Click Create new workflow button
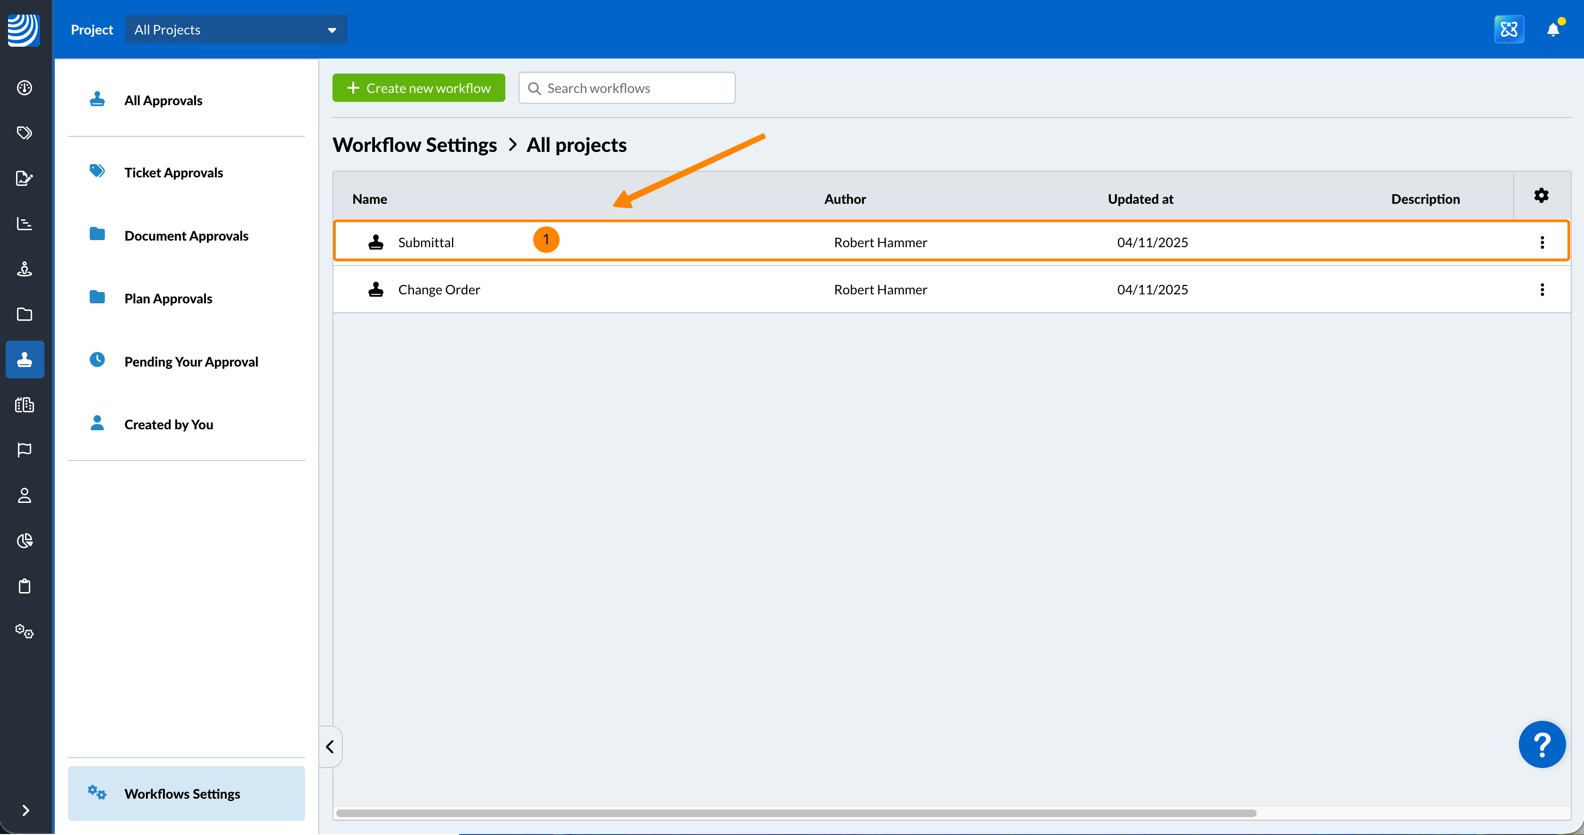 point(418,88)
